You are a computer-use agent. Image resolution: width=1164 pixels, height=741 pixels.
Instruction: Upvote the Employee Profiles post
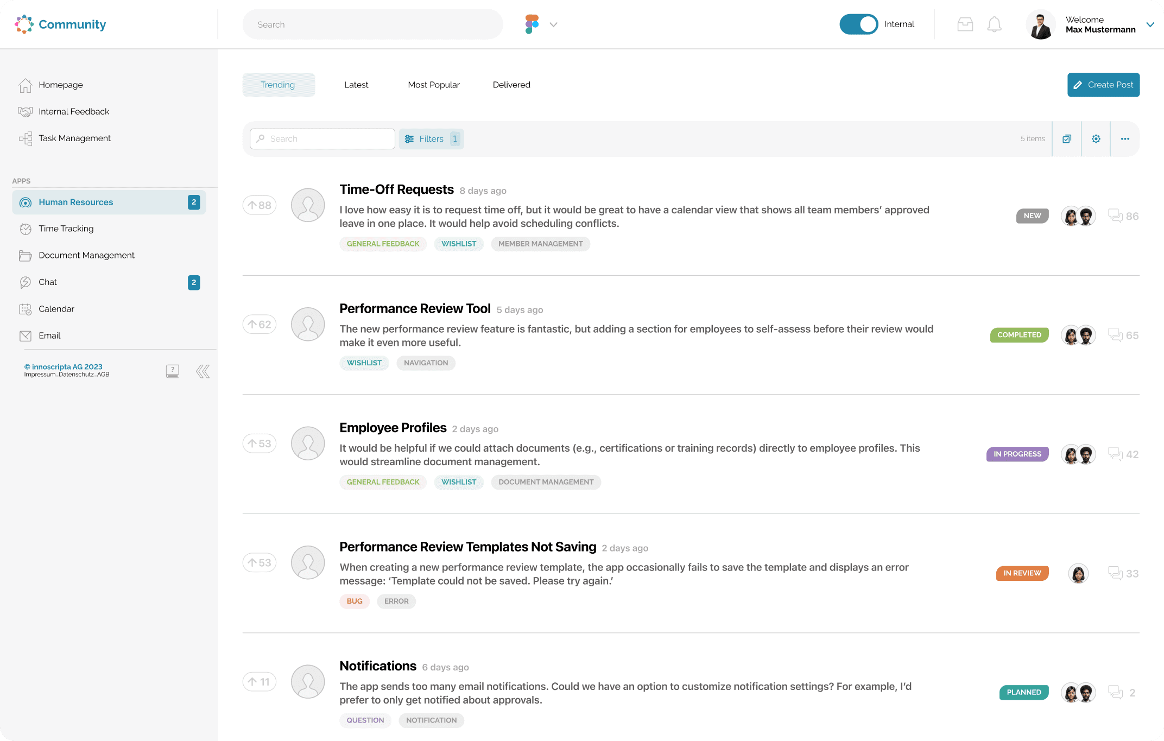260,444
